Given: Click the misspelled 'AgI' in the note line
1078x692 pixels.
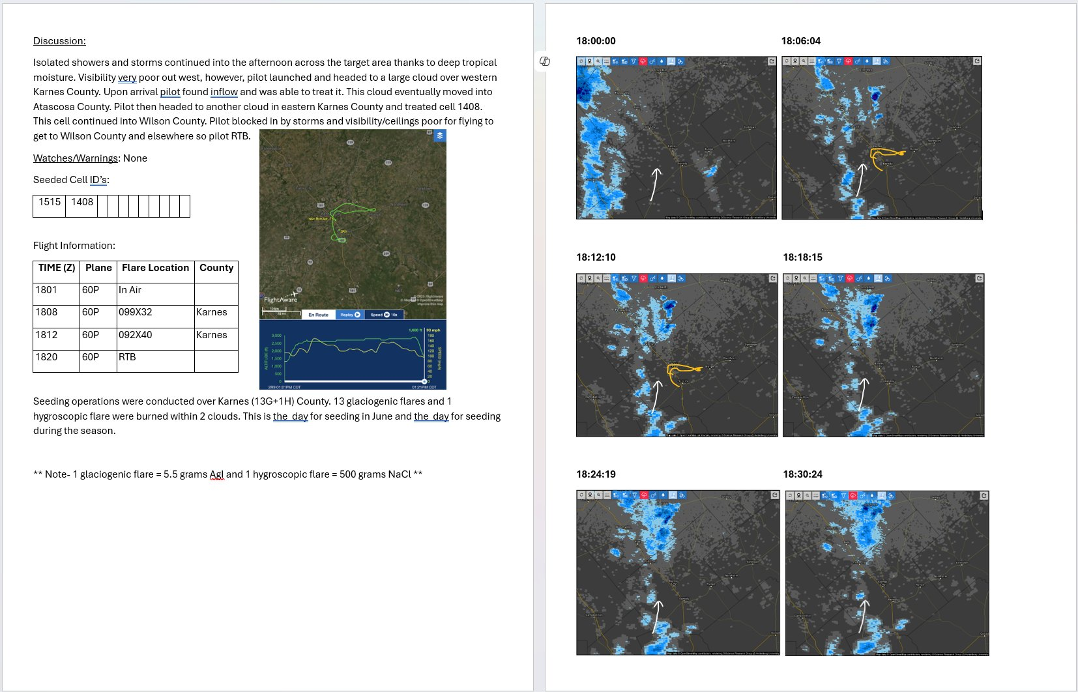Looking at the screenshot, I should click(x=216, y=474).
